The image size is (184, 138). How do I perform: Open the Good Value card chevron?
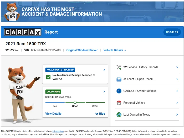pos(104,92)
